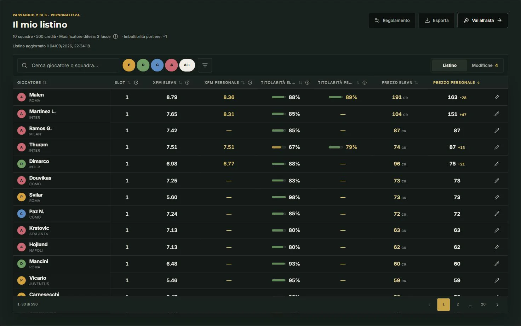Open the Regolamento settings
The height and width of the screenshot is (326, 521).
[392, 21]
